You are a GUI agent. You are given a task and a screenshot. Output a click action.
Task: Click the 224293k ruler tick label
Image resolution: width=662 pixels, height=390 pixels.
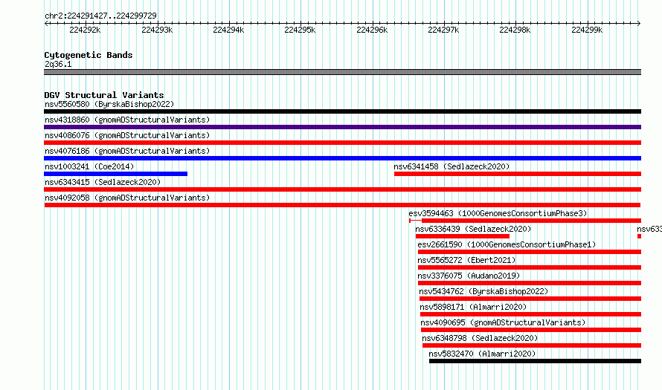pos(157,30)
